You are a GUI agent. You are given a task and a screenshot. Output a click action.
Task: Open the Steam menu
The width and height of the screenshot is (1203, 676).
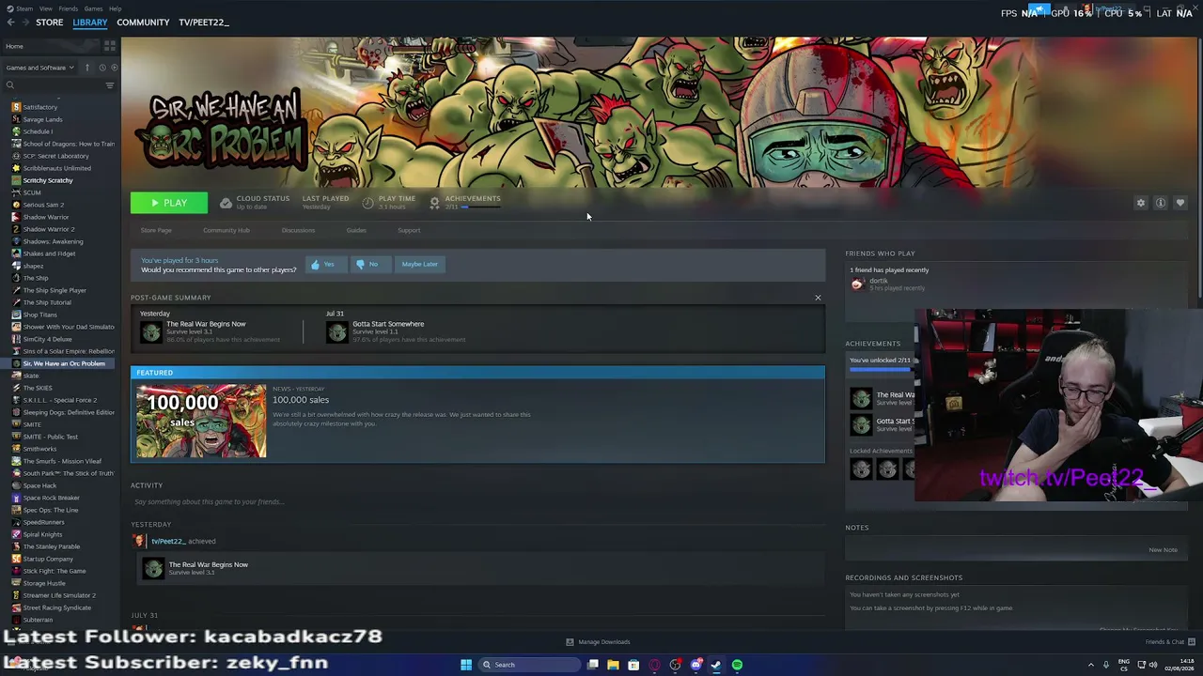23,8
